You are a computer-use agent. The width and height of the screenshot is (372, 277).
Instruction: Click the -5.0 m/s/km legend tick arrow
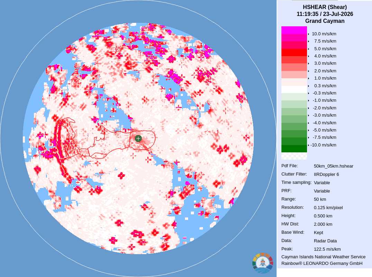pos(308,130)
